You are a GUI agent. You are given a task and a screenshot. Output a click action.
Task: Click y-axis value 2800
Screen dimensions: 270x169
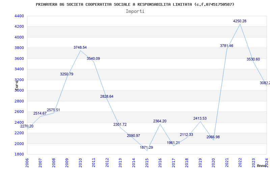pyautogui.click(x=19, y=101)
